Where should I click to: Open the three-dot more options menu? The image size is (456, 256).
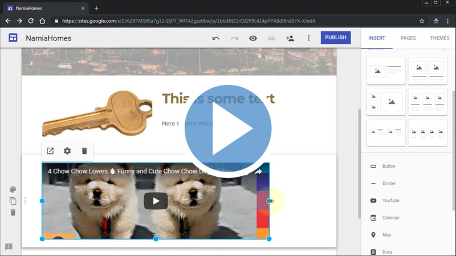[x=308, y=38]
